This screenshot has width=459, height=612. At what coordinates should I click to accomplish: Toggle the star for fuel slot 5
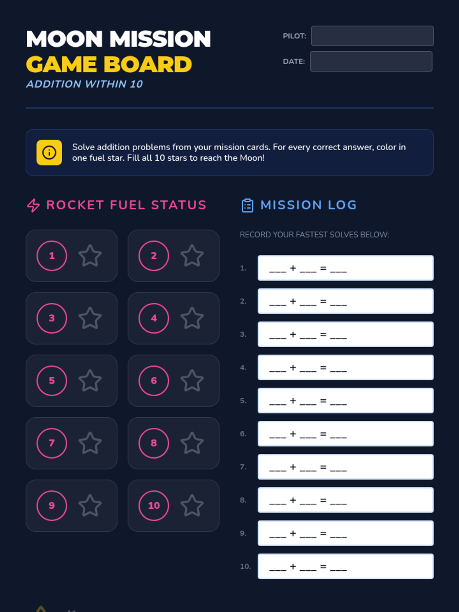90,381
